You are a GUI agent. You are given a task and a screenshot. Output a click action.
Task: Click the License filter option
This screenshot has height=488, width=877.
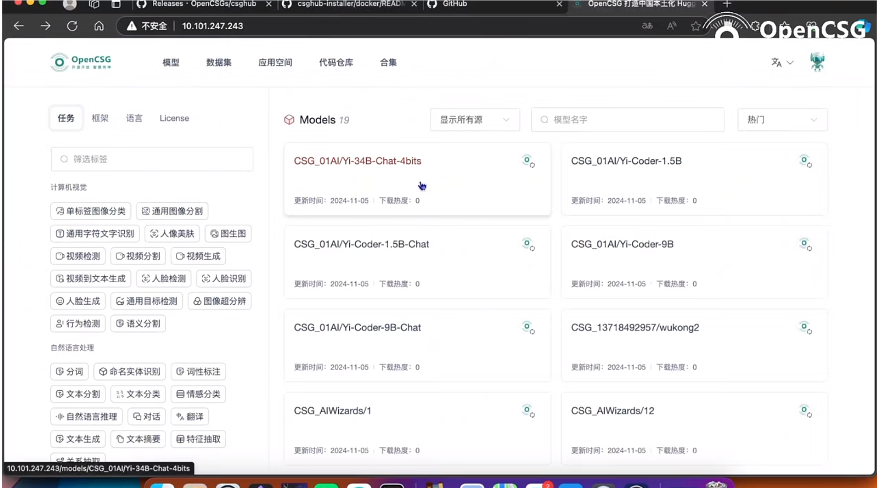174,118
